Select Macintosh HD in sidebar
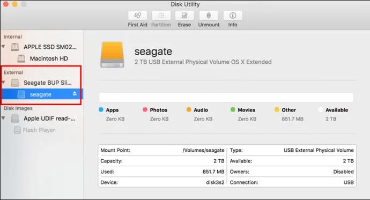This screenshot has height=200, width=370. coord(49,58)
